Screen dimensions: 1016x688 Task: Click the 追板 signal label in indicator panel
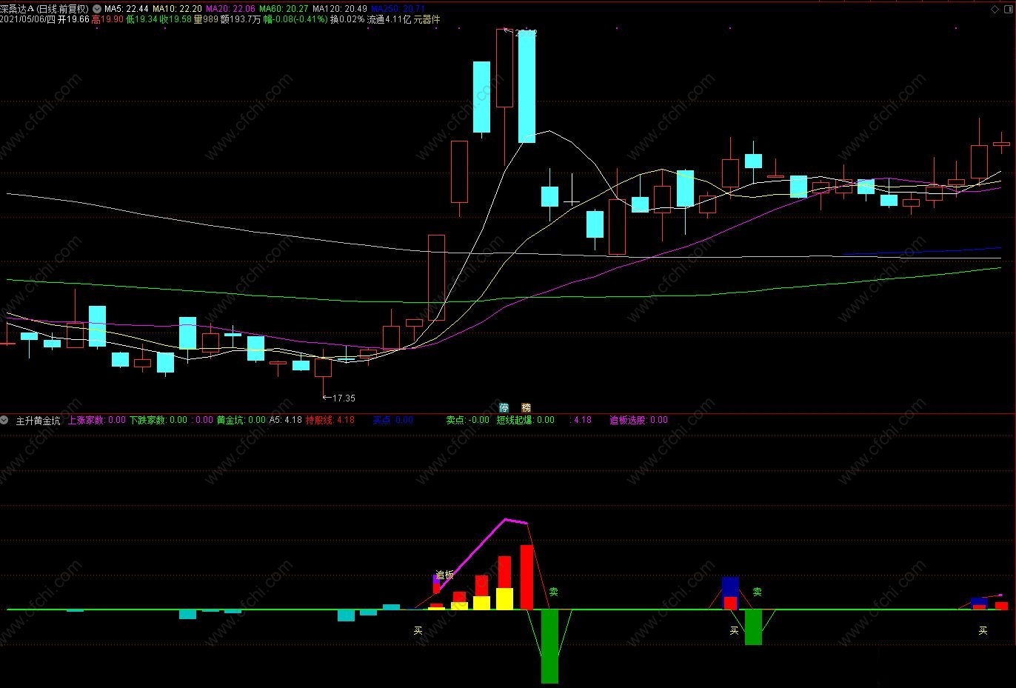(444, 575)
